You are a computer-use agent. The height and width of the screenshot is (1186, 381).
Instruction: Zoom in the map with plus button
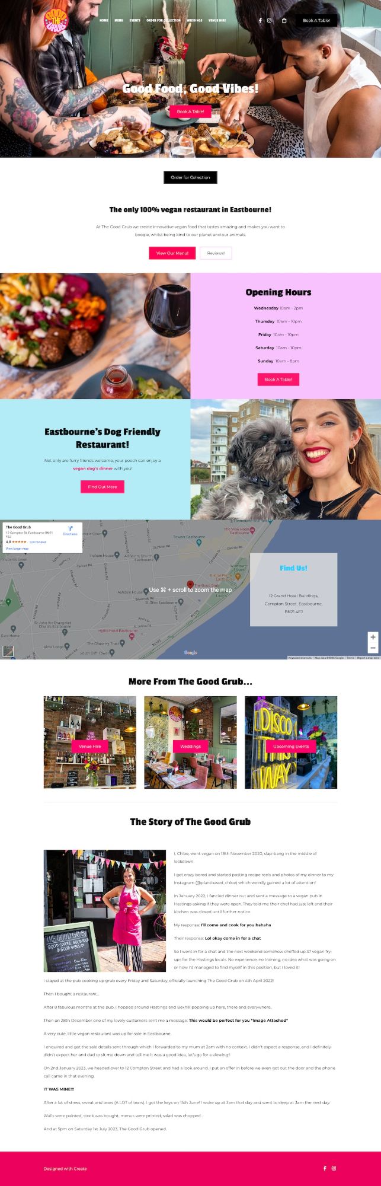(373, 637)
